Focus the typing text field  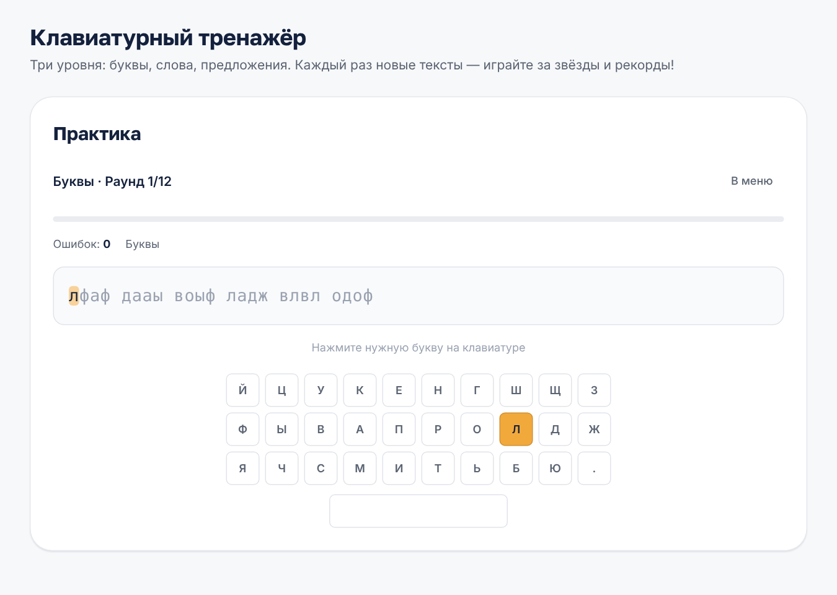pyautogui.click(x=418, y=296)
